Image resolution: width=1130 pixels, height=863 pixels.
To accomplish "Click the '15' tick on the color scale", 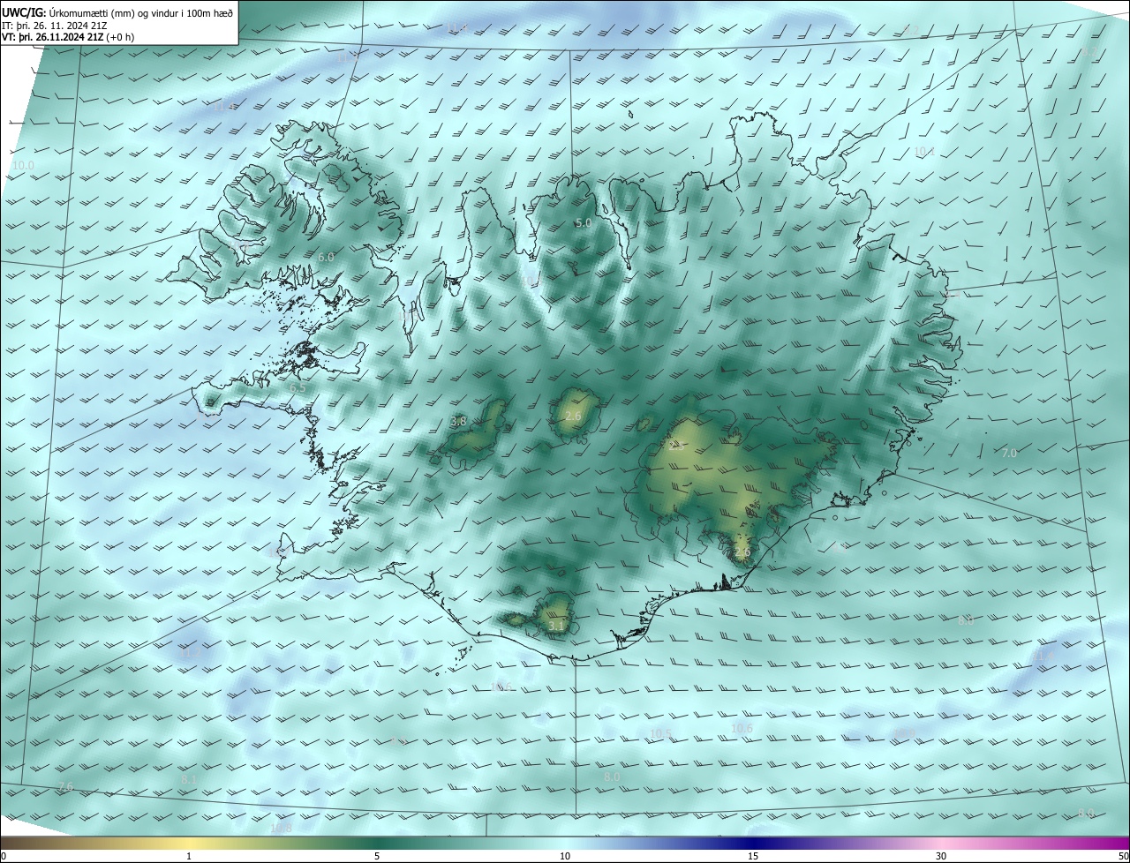I will point(753,856).
